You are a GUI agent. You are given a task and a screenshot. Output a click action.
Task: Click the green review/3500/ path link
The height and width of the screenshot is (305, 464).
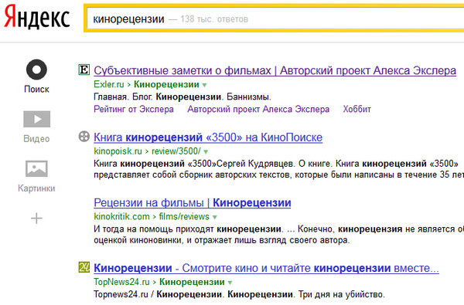pos(176,151)
